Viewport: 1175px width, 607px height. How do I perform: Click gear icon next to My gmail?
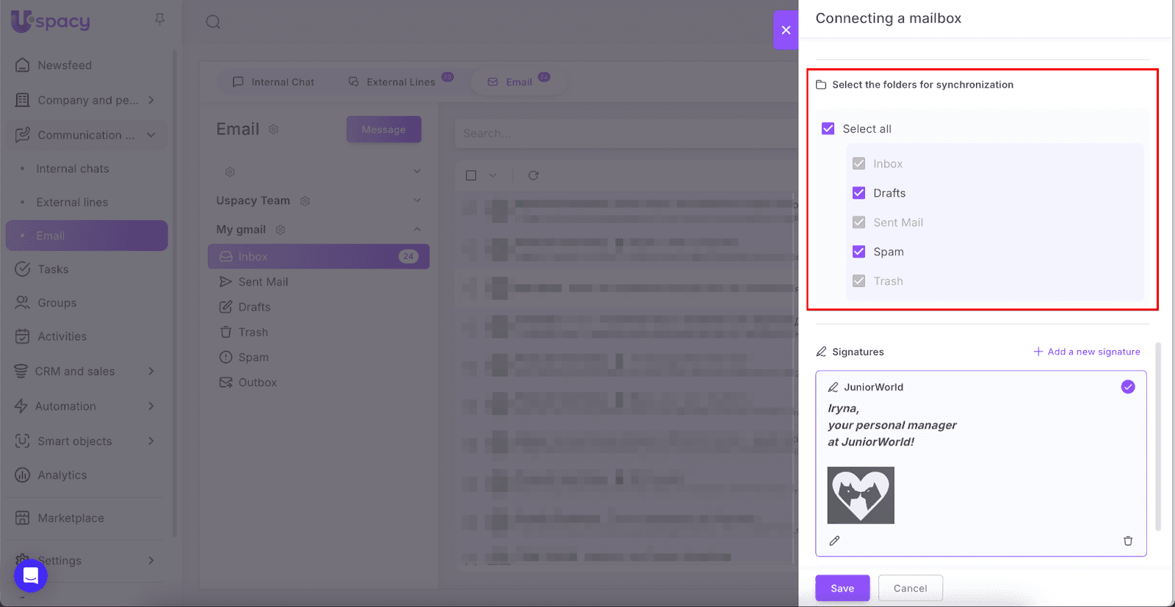(x=280, y=230)
